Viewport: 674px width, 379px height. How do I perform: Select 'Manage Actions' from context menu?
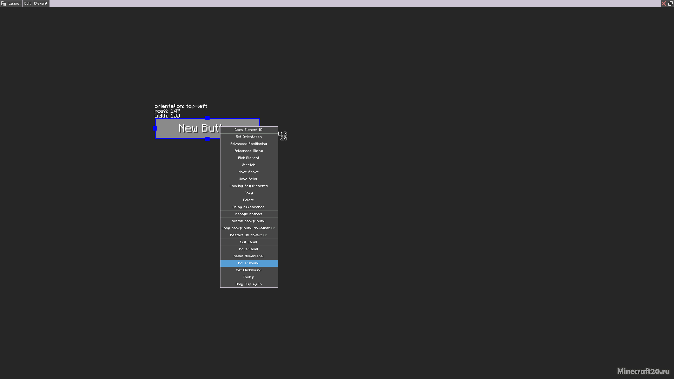pyautogui.click(x=249, y=214)
